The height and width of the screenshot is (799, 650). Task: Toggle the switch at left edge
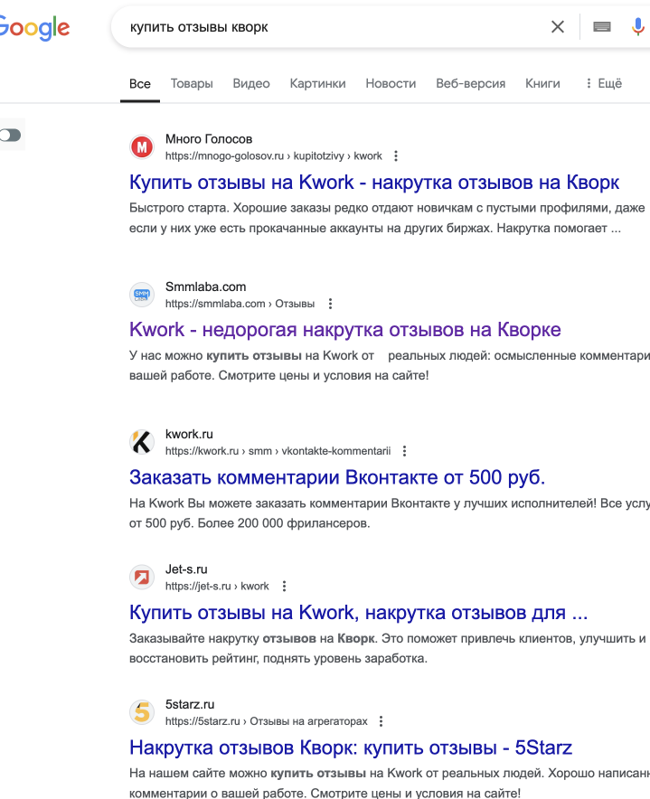(10, 135)
